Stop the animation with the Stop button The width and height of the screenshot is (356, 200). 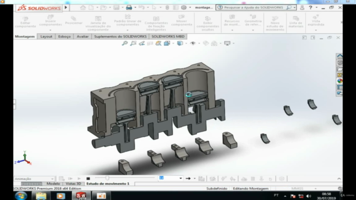click(x=88, y=179)
